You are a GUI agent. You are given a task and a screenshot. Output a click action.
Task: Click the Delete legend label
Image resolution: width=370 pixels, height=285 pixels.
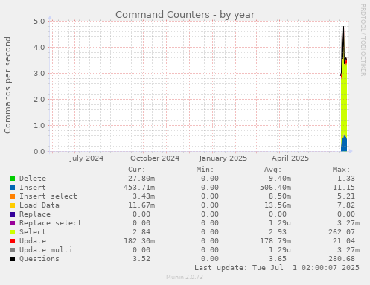[33, 179]
